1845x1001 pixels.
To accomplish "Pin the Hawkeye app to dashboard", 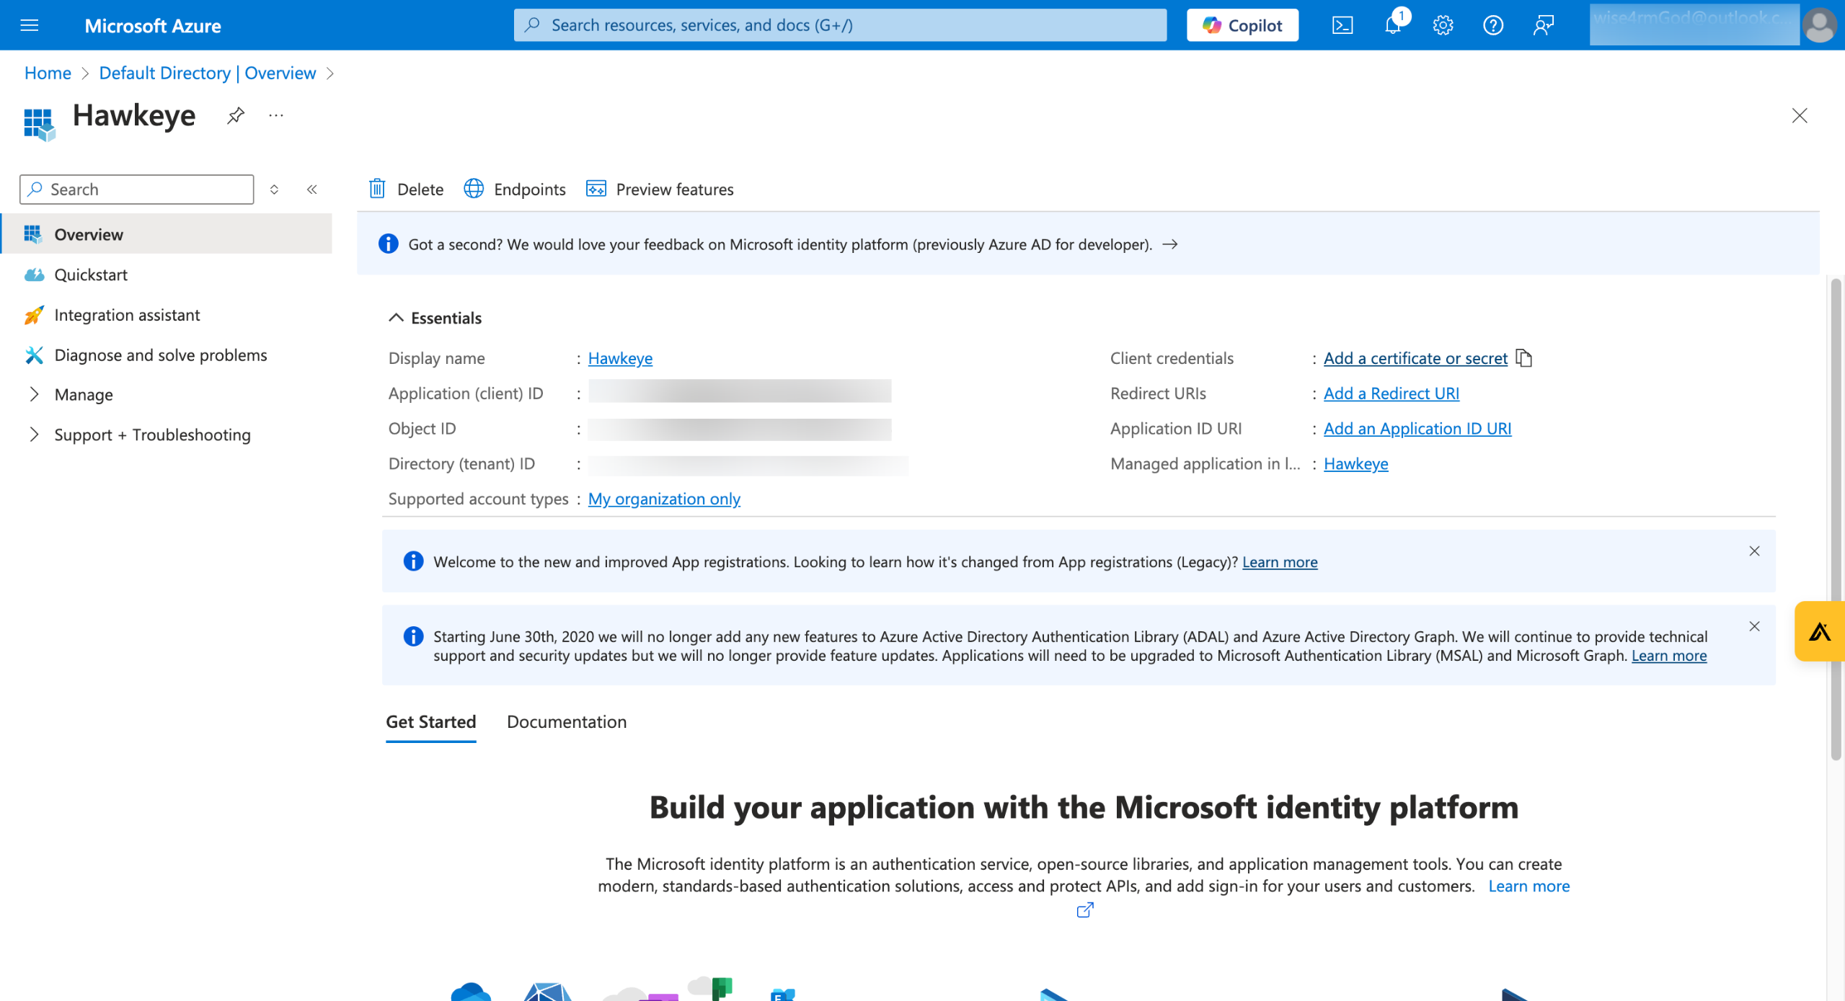I will point(235,115).
